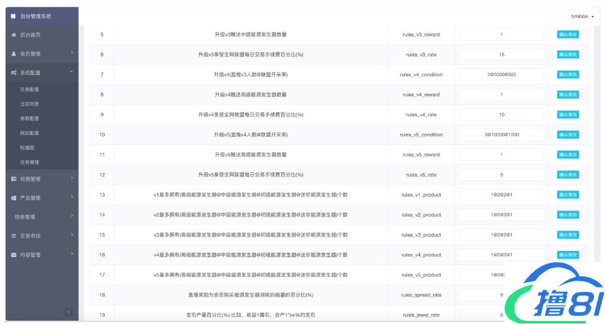Click 确认修改 for rules_v3_rate row
The width and height of the screenshot is (605, 324).
pos(568,55)
